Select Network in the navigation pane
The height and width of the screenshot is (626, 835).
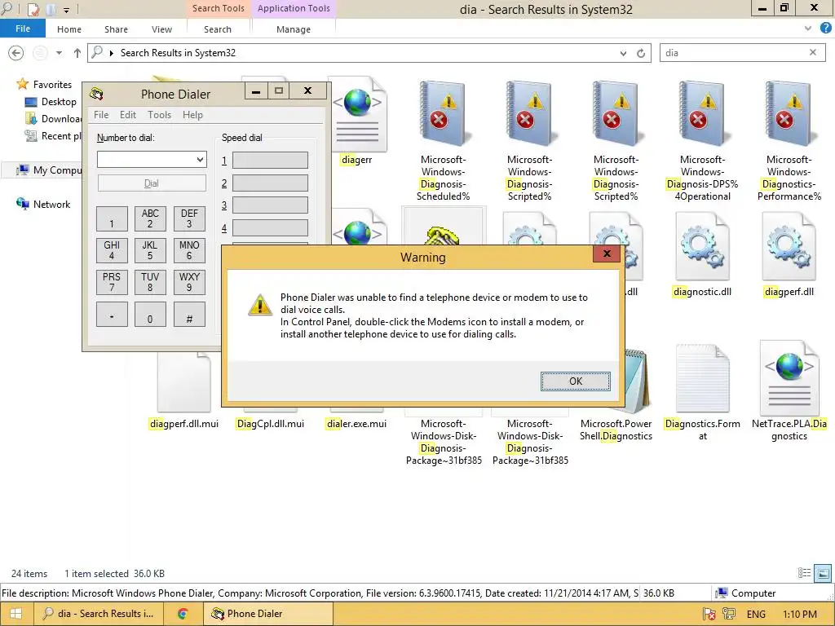pos(51,205)
